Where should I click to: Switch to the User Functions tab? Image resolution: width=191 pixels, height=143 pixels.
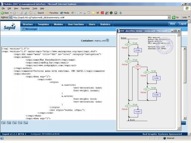coord(76,24)
